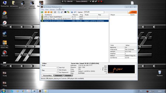This screenshot has height=93, width=166.
Task: Click the worldtime value 22:00
Action: click(127, 58)
